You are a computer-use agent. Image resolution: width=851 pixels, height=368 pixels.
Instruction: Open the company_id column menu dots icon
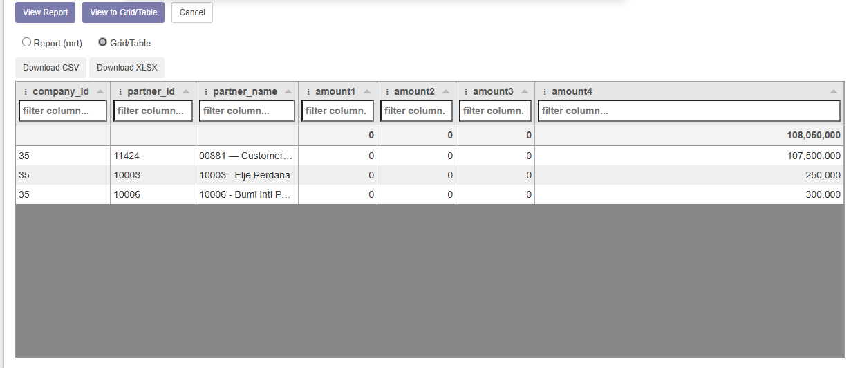tap(26, 91)
